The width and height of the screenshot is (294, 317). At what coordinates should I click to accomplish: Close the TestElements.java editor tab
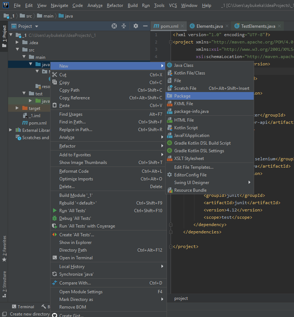[279, 26]
